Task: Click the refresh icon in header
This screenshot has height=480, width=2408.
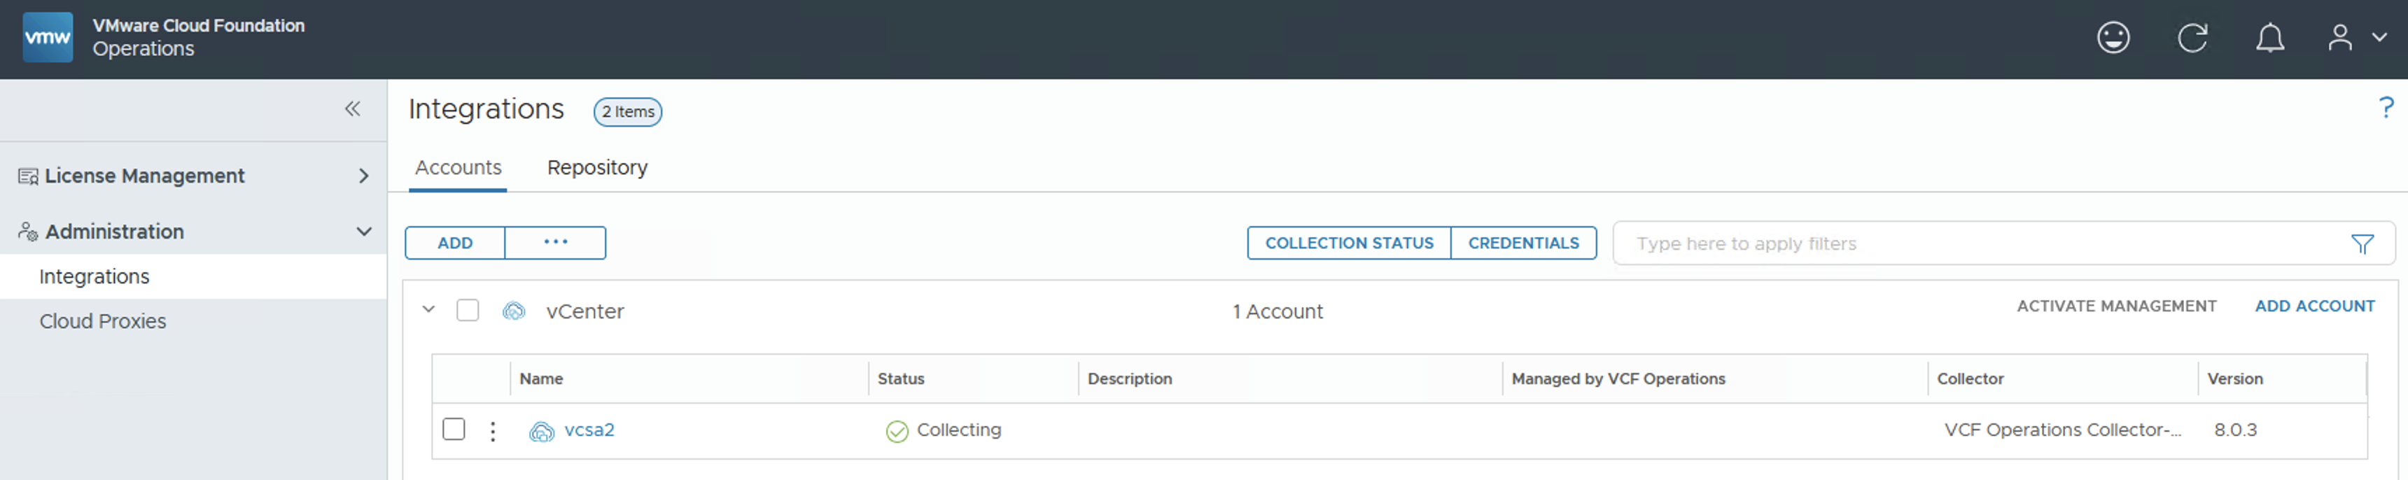Action: click(2192, 38)
